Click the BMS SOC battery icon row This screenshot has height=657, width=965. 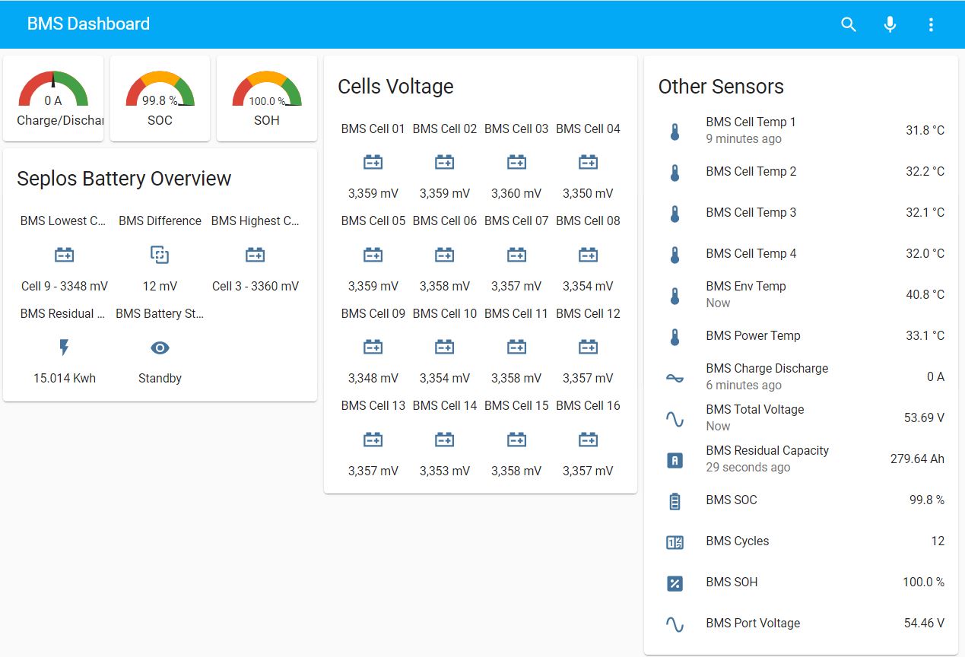pos(802,500)
